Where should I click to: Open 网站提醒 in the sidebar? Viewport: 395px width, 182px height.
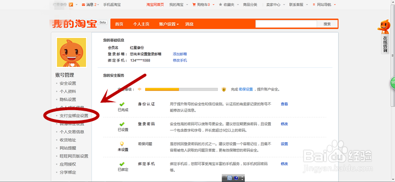pos(68,148)
